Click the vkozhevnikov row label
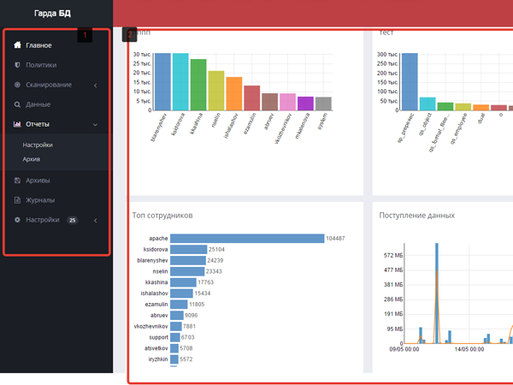Image resolution: width=513 pixels, height=385 pixels. point(150,327)
